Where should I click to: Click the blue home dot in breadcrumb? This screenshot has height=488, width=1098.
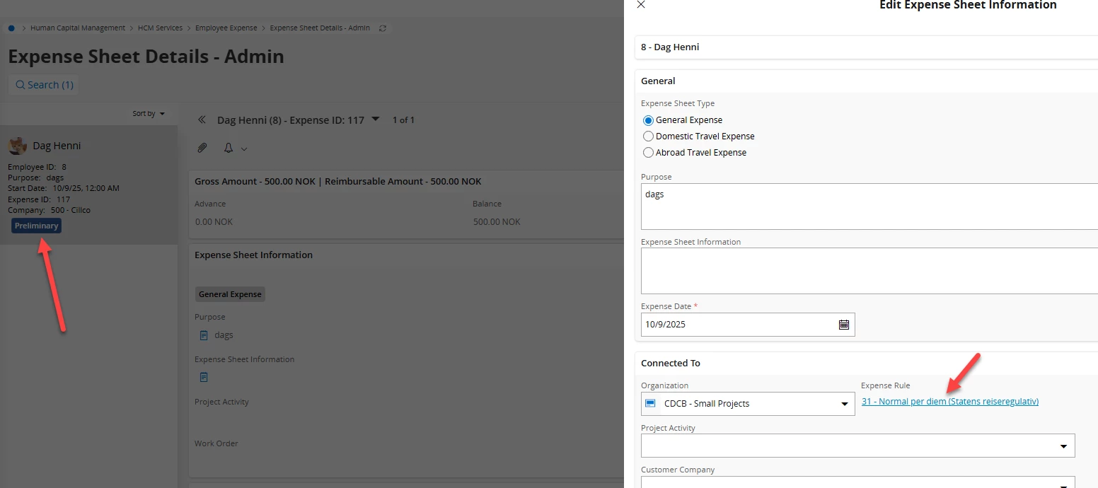click(x=11, y=28)
